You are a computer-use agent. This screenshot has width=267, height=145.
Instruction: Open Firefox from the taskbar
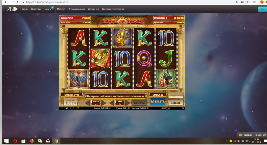pos(32,141)
